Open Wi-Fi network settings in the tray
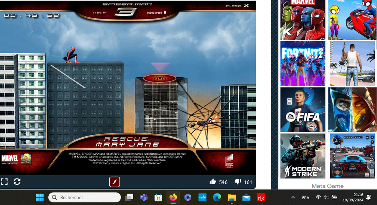 click(318, 197)
